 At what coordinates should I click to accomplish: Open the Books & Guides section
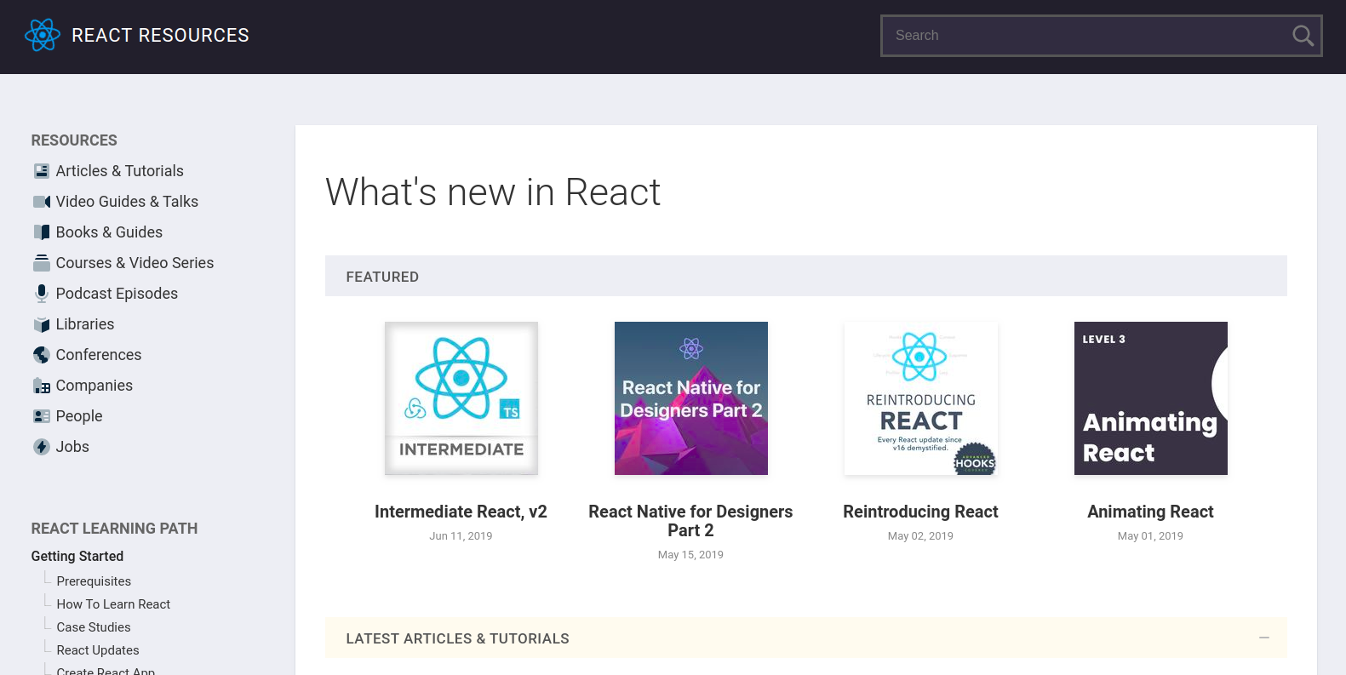[109, 232]
